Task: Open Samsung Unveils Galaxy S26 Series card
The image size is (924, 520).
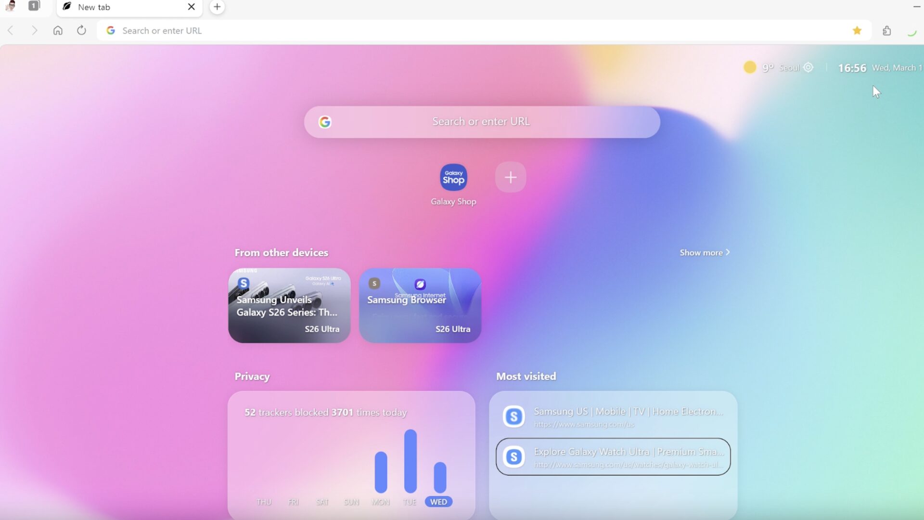Action: coord(289,305)
